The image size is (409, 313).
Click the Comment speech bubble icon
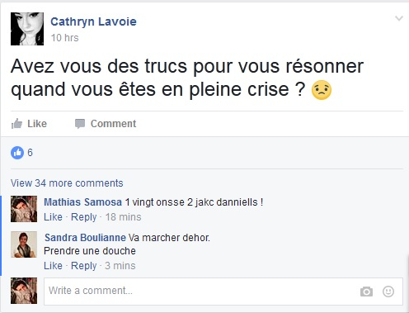pos(80,124)
